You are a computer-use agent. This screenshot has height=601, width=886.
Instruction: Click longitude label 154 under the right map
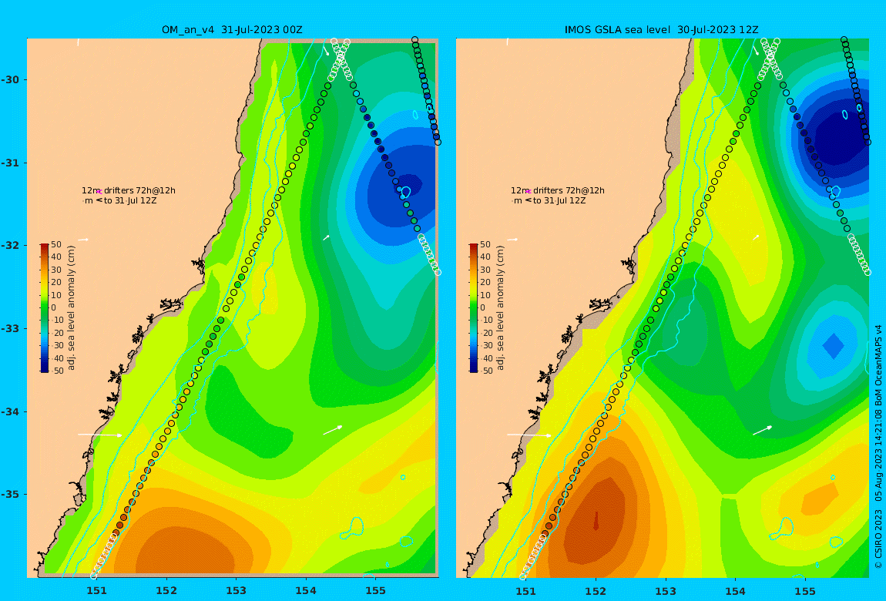pyautogui.click(x=735, y=591)
